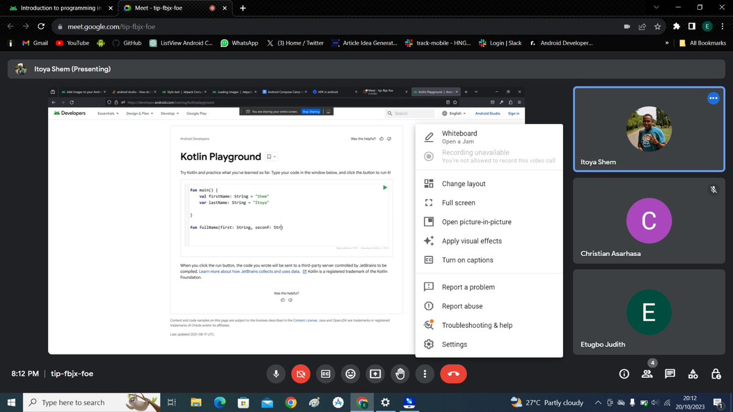Expand the bookmarks overflow chevron
The image size is (733, 412).
(x=666, y=43)
